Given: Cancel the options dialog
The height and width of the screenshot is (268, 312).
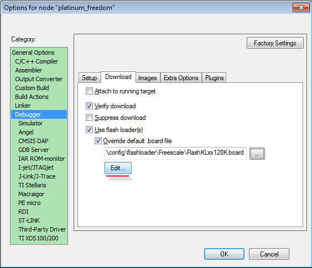Looking at the screenshot, I should tap(269, 254).
